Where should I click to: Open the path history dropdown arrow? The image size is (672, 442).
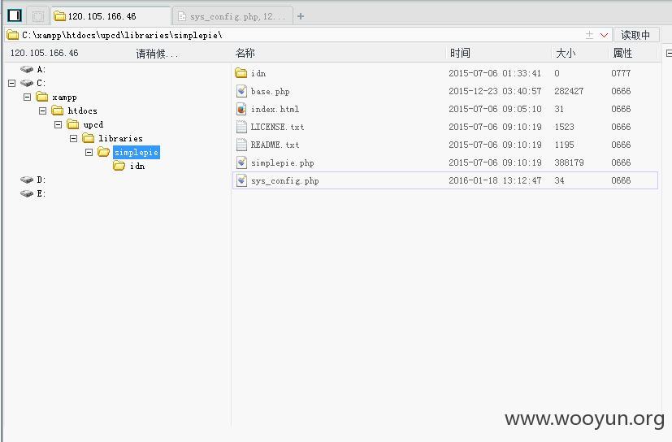(x=605, y=35)
